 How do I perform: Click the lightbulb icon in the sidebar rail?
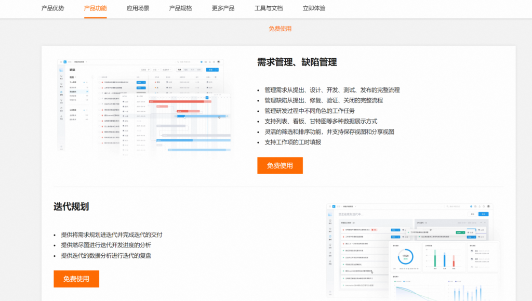61,100
